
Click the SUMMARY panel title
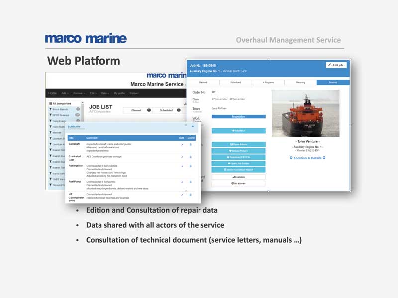pyautogui.click(x=74, y=127)
